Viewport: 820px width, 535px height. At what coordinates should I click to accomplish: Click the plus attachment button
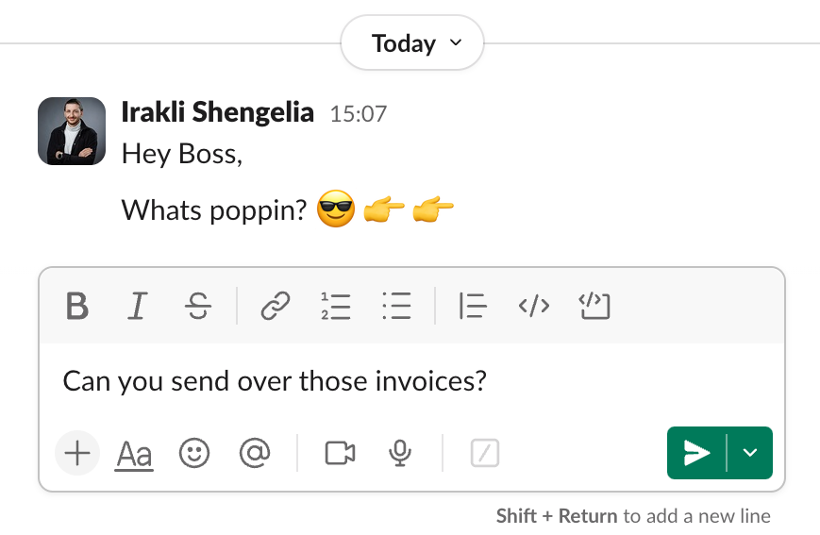coord(77,454)
